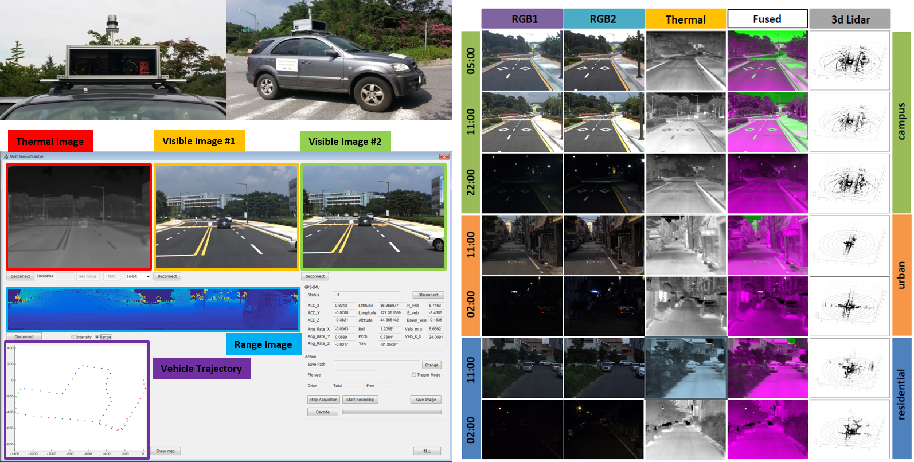The width and height of the screenshot is (914, 462).
Task: Start Recording sensor data
Action: tap(360, 400)
